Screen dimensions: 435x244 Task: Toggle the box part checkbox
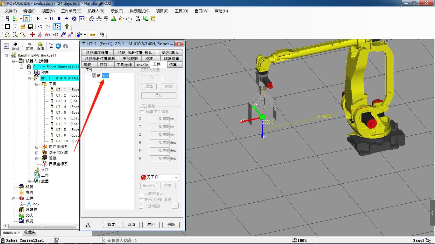point(94,76)
